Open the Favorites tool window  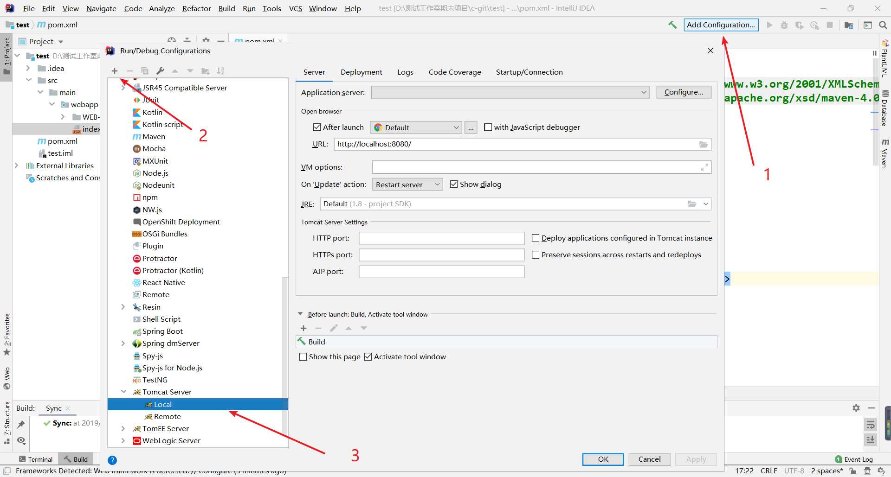(7, 335)
